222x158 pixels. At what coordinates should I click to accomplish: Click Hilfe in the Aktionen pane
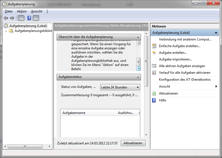[x=162, y=100]
